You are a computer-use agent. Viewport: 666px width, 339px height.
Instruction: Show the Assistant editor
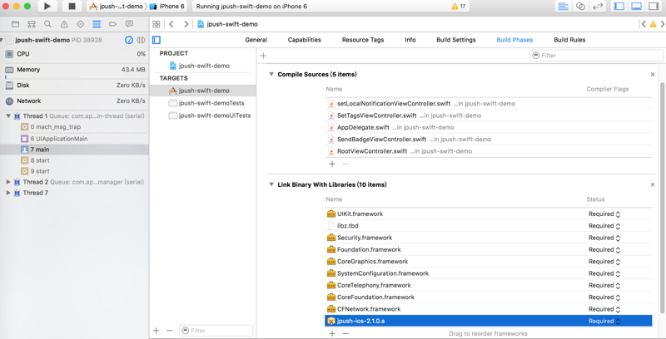click(x=580, y=7)
